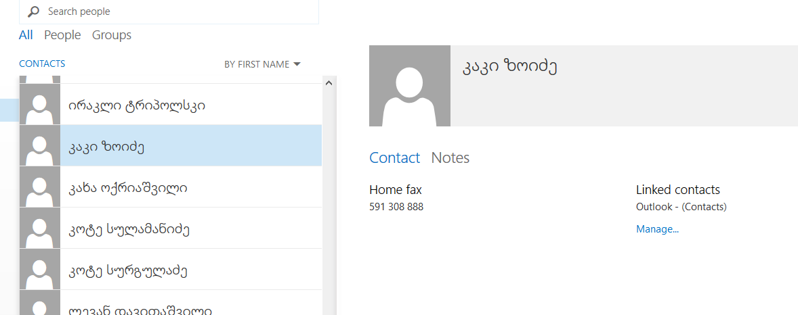Click avatar icon of კოტე სულამანიძე

40,228
